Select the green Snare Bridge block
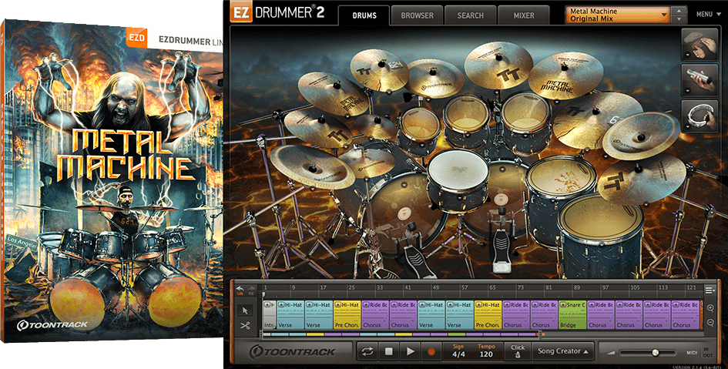The height and width of the screenshot is (369, 728). [x=572, y=315]
